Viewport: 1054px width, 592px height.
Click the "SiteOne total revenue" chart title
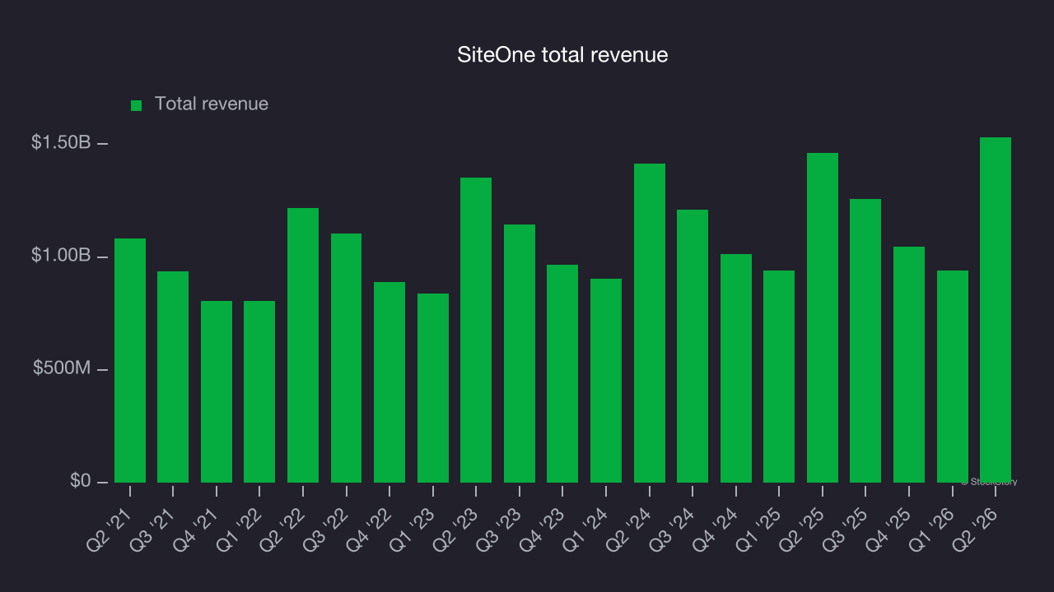[x=562, y=55]
